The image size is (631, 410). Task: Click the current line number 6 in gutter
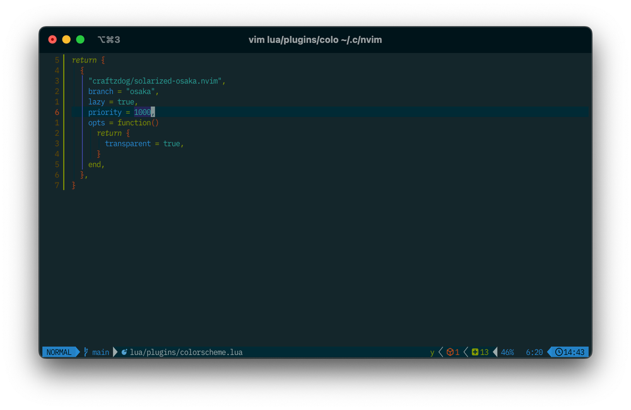click(57, 112)
